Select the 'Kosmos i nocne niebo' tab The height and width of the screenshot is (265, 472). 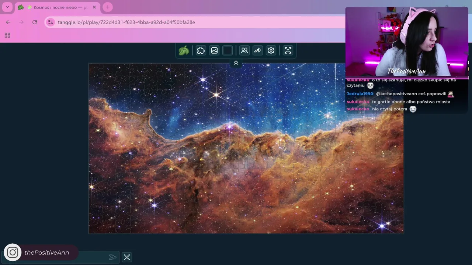[57, 7]
